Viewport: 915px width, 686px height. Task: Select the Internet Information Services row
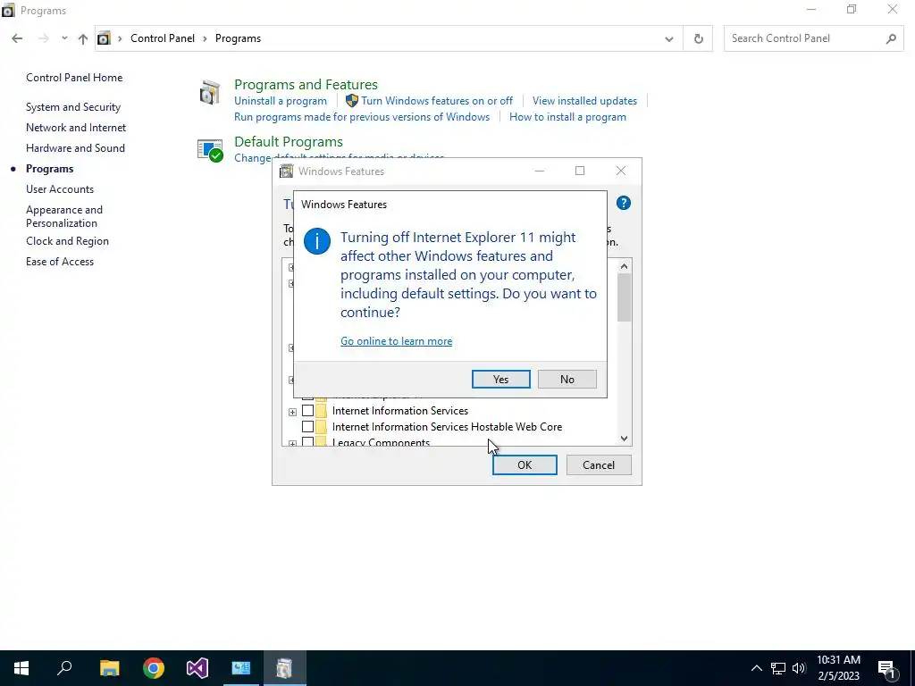[399, 411]
